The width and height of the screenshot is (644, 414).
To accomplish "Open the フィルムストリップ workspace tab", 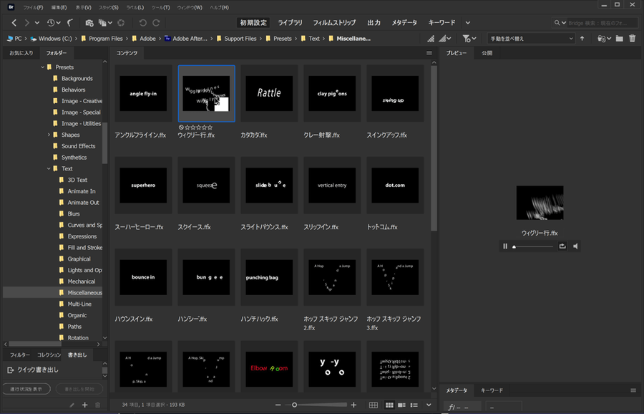I will (x=336, y=23).
